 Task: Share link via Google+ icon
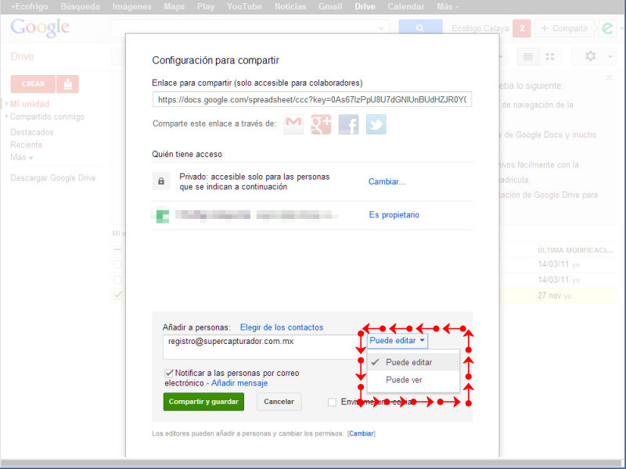point(321,124)
